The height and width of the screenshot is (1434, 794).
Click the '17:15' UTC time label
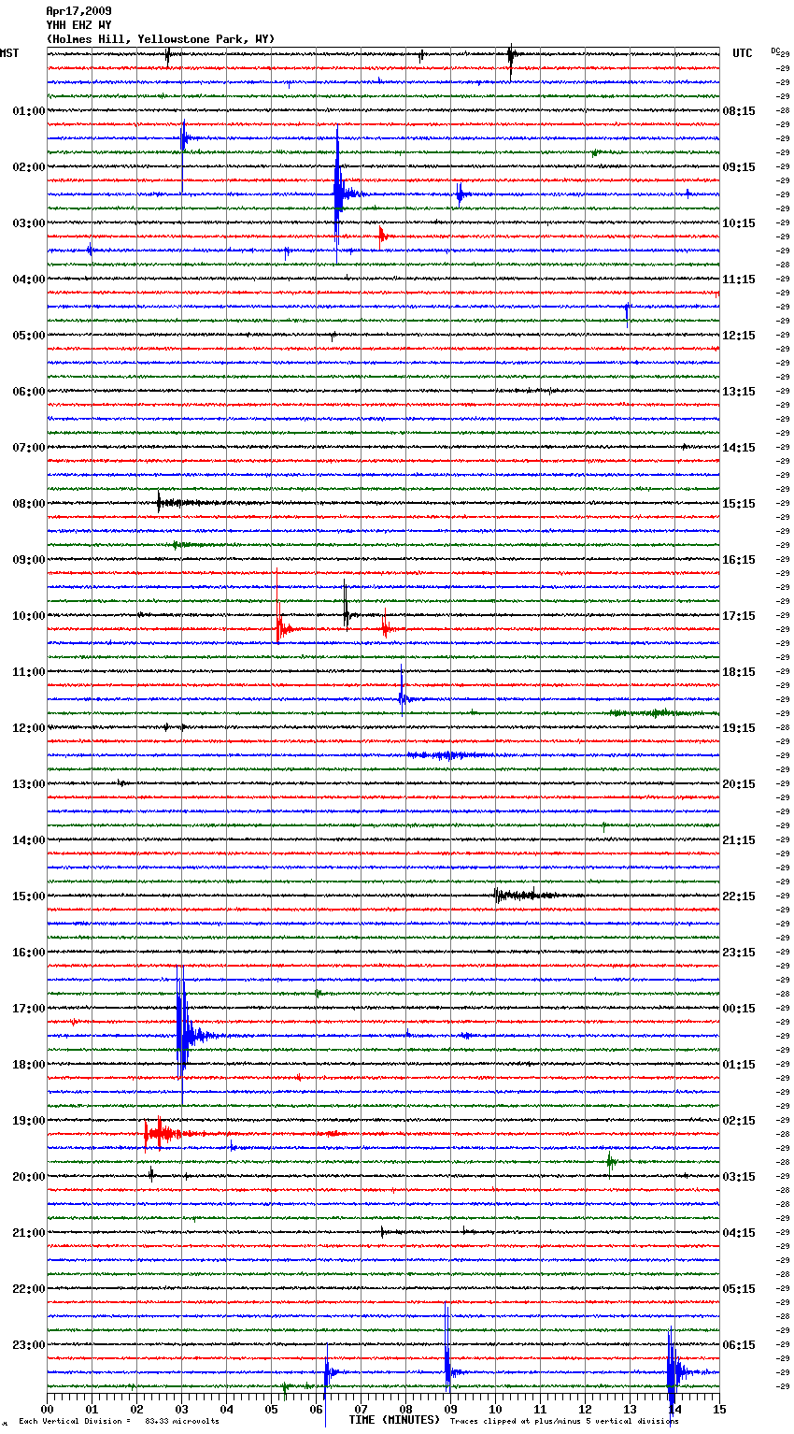(x=739, y=616)
